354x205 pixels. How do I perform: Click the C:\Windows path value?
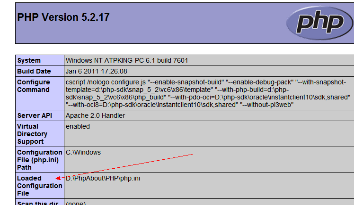(83, 152)
